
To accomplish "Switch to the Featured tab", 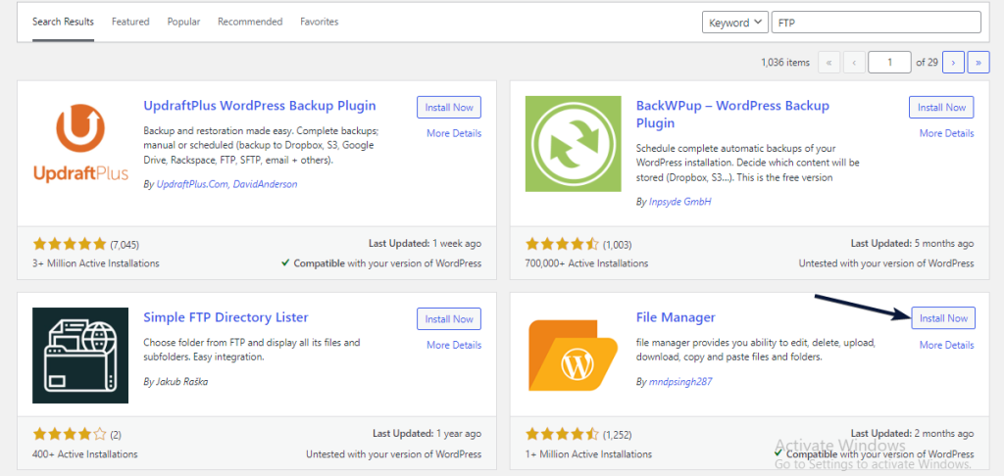I will [130, 22].
